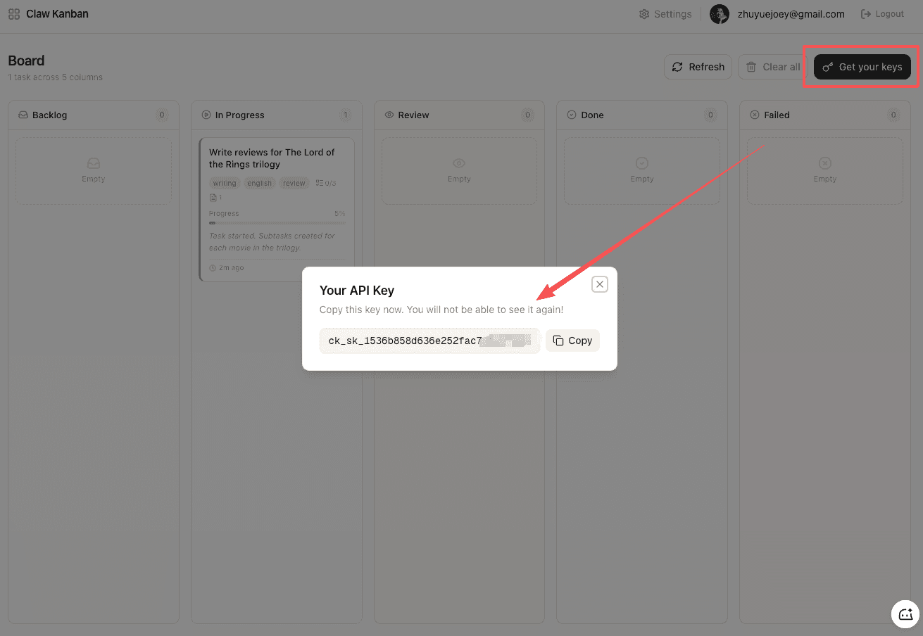Viewport: 923px width, 636px height.
Task: Open the assistant chat bubble icon
Action: click(905, 614)
